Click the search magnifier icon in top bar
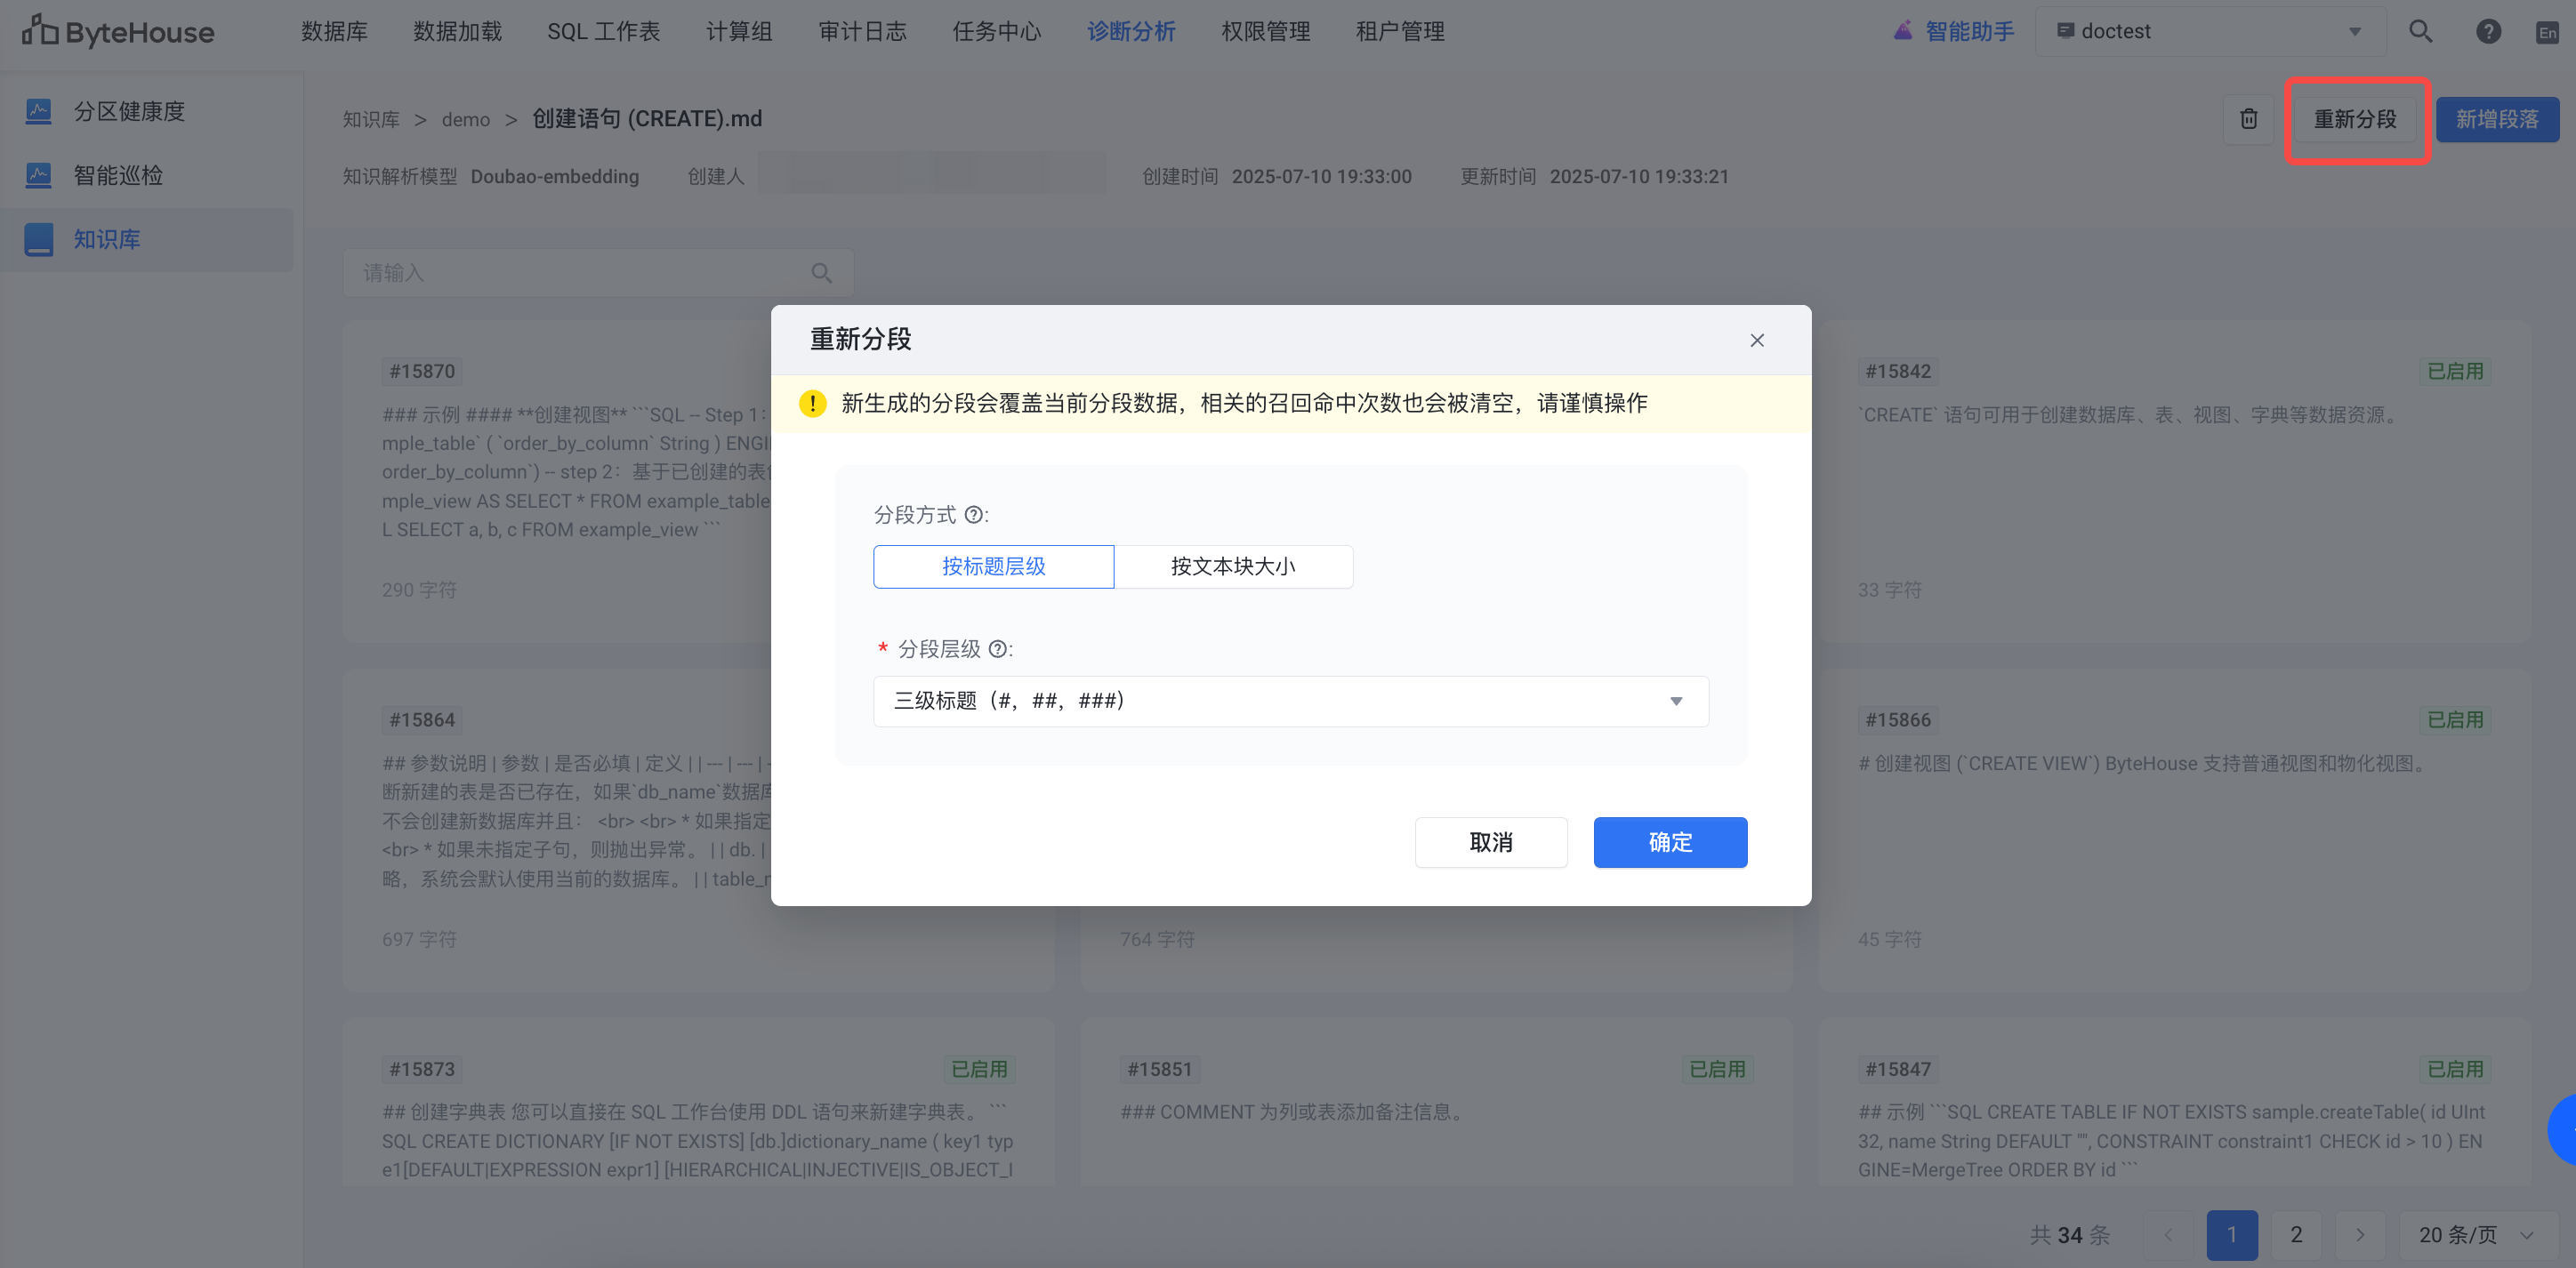Image resolution: width=2576 pixels, height=1268 pixels. point(2420,31)
